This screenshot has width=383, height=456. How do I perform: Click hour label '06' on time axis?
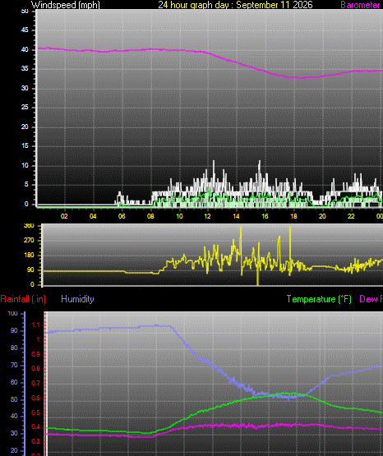[122, 216]
